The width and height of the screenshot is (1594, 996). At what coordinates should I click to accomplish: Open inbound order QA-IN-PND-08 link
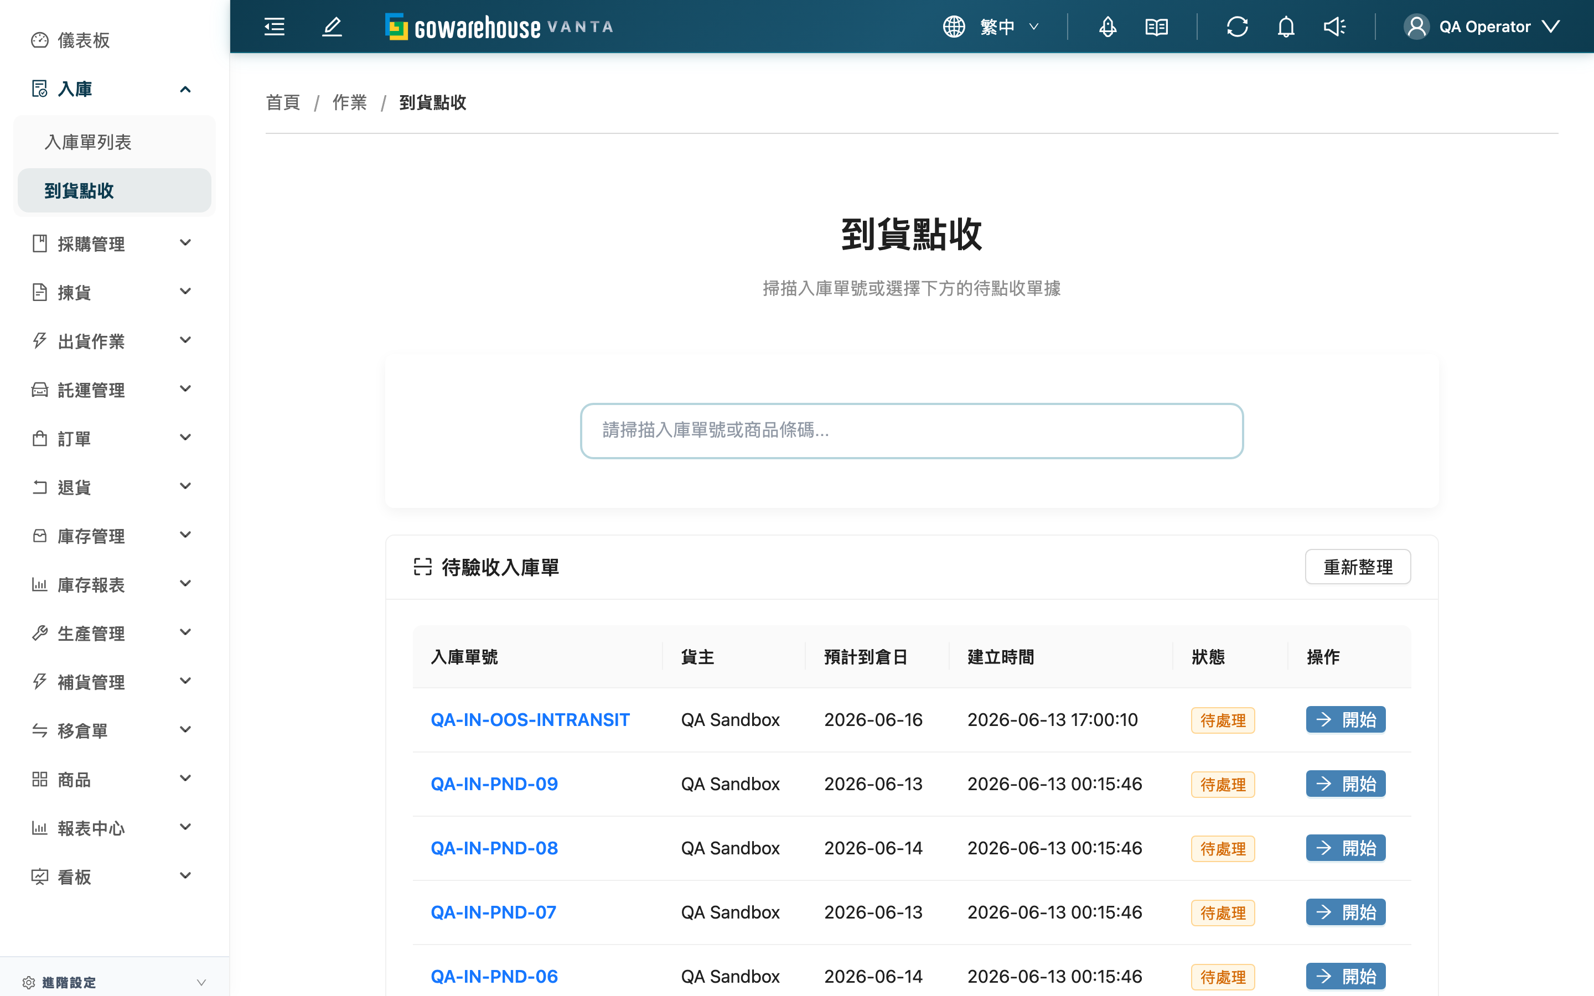pos(494,848)
